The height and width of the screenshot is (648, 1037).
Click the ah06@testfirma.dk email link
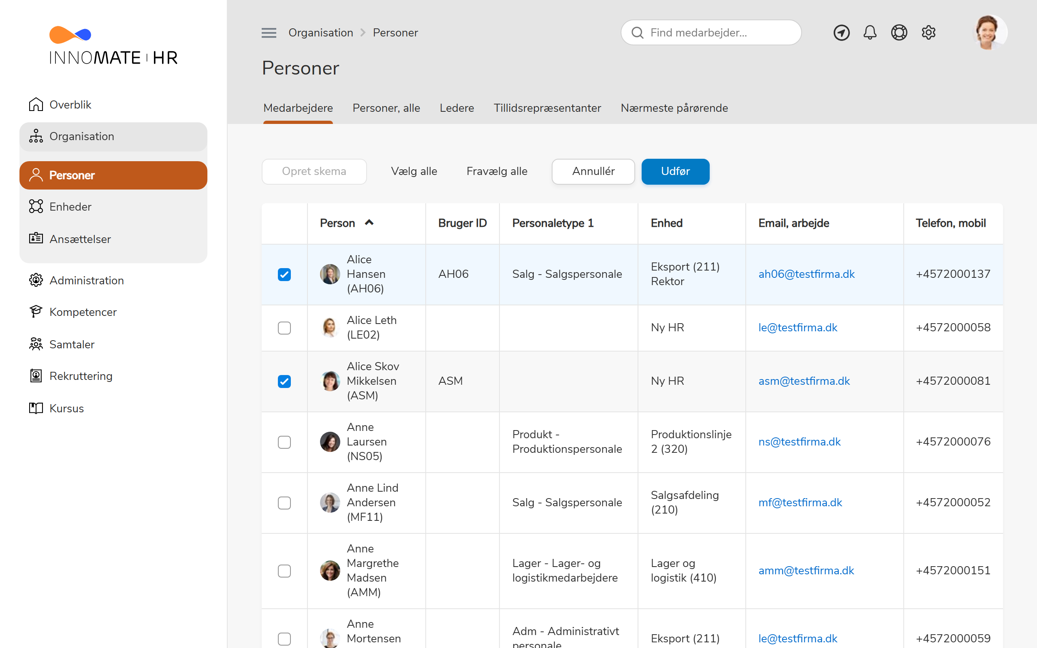(x=806, y=274)
